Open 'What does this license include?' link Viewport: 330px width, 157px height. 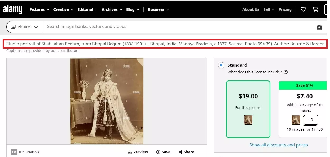pyautogui.click(x=255, y=72)
